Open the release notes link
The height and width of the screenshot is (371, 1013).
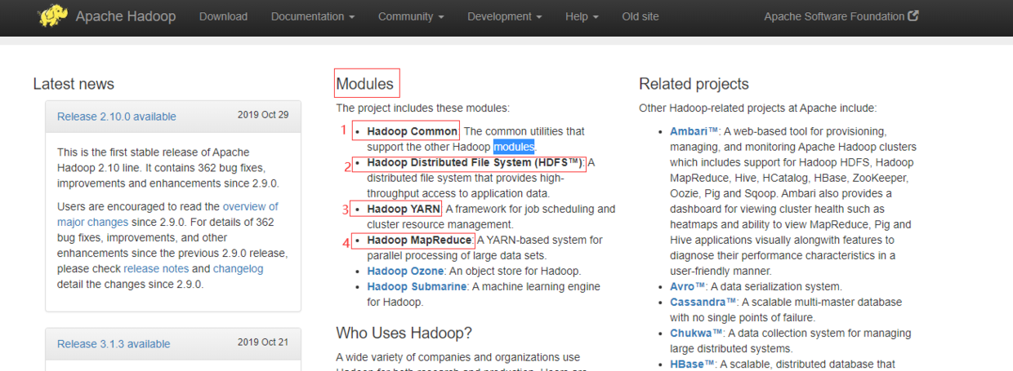(156, 268)
